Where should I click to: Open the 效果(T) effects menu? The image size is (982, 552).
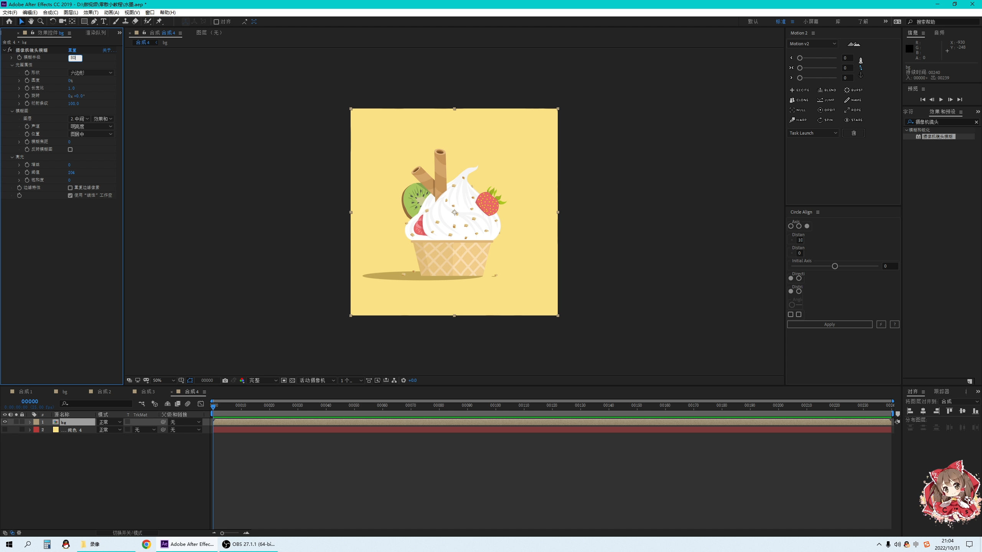tap(91, 12)
